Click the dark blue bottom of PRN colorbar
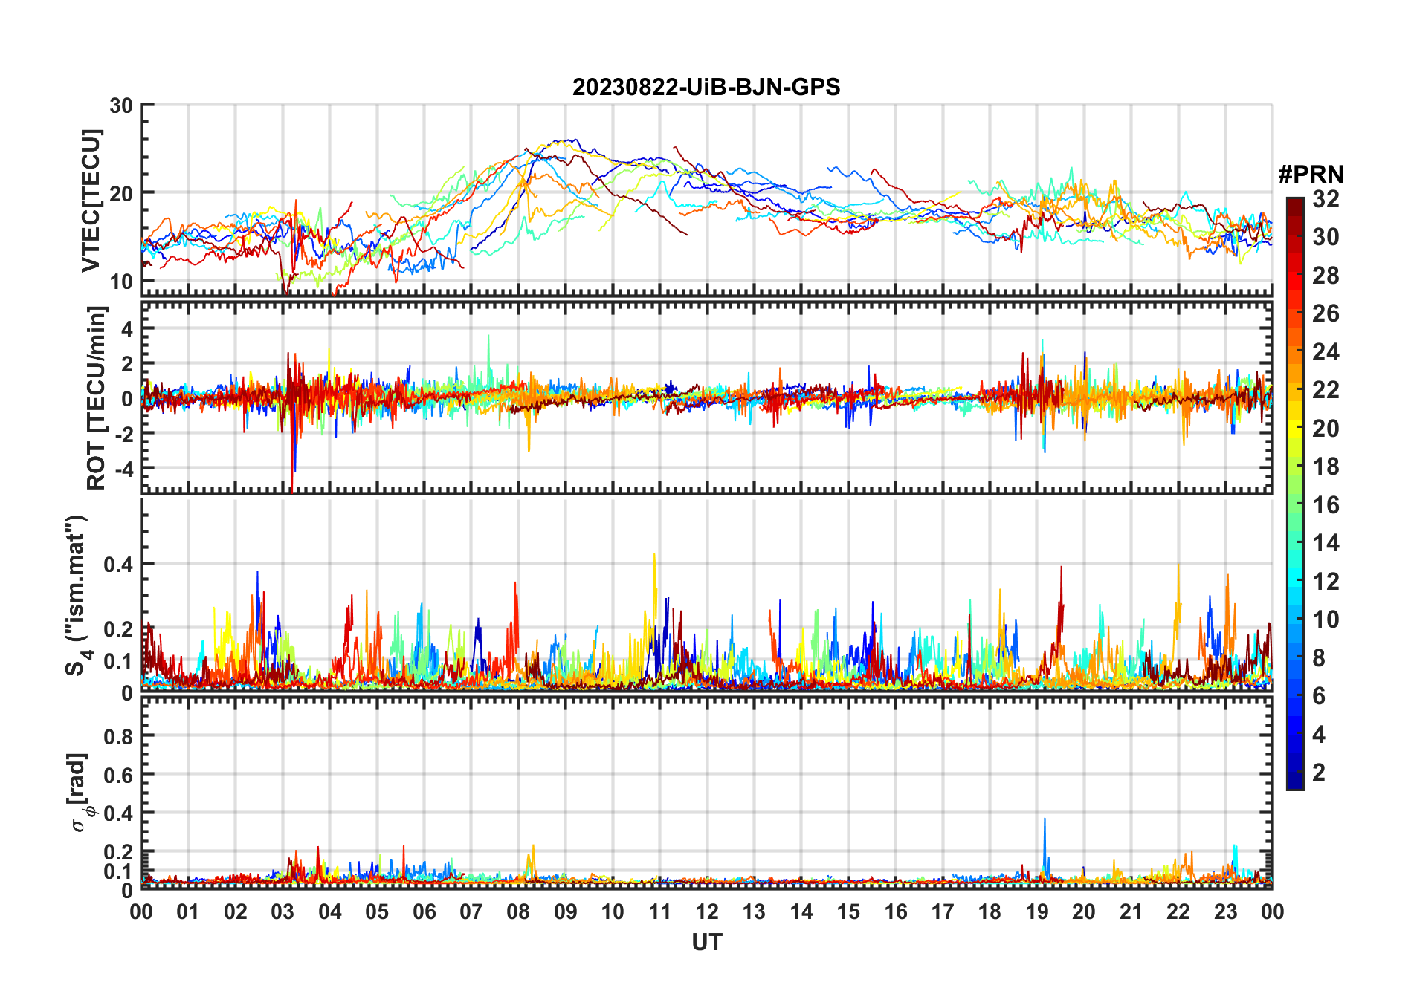The image size is (1414, 988). point(1294,784)
